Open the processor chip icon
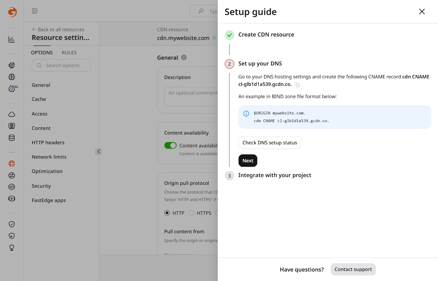This screenshot has width=438, height=281. 12,65
